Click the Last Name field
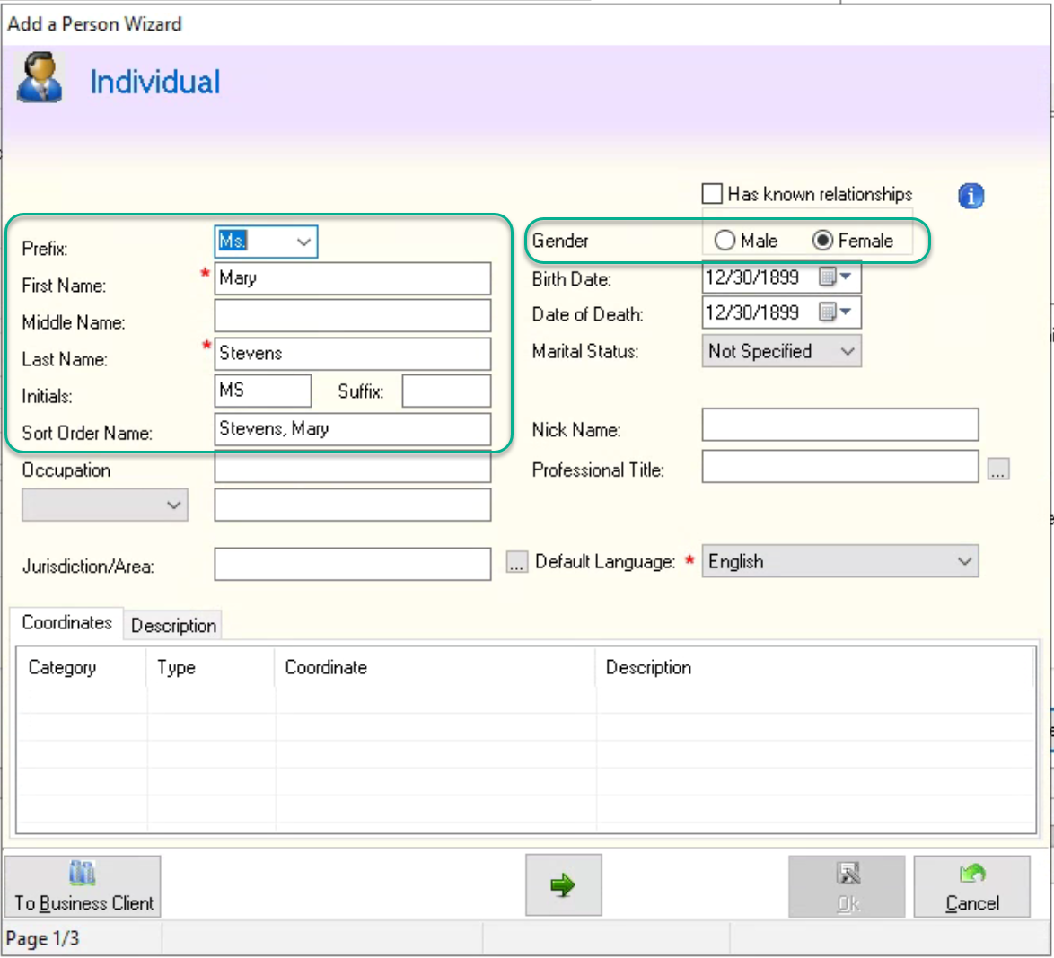1054x958 pixels. (352, 354)
